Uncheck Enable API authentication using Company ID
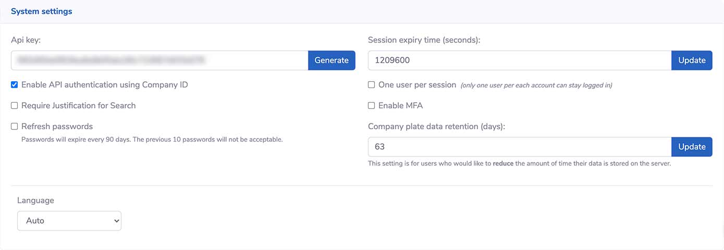The image size is (724, 250). [15, 84]
